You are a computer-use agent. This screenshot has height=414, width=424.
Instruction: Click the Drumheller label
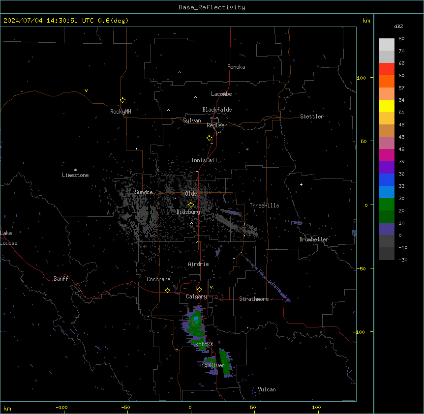coord(314,239)
